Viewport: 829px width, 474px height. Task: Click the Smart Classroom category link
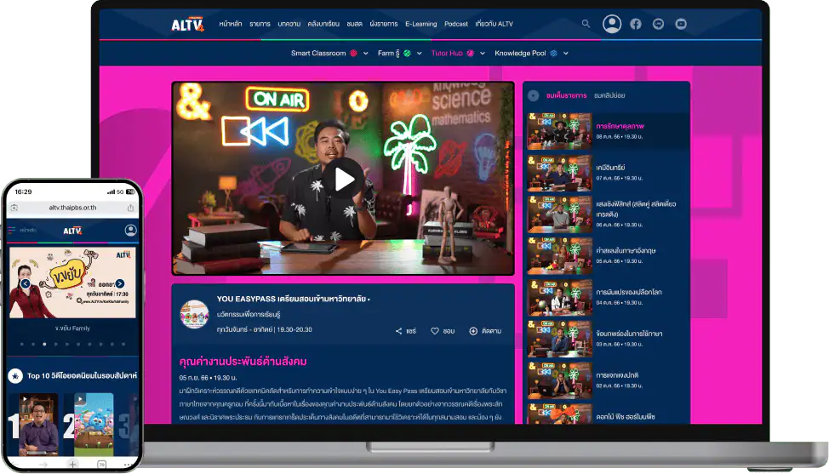pos(318,54)
